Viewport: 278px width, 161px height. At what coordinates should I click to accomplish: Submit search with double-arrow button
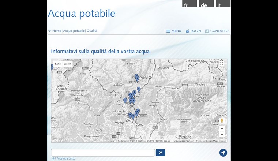click(x=161, y=153)
